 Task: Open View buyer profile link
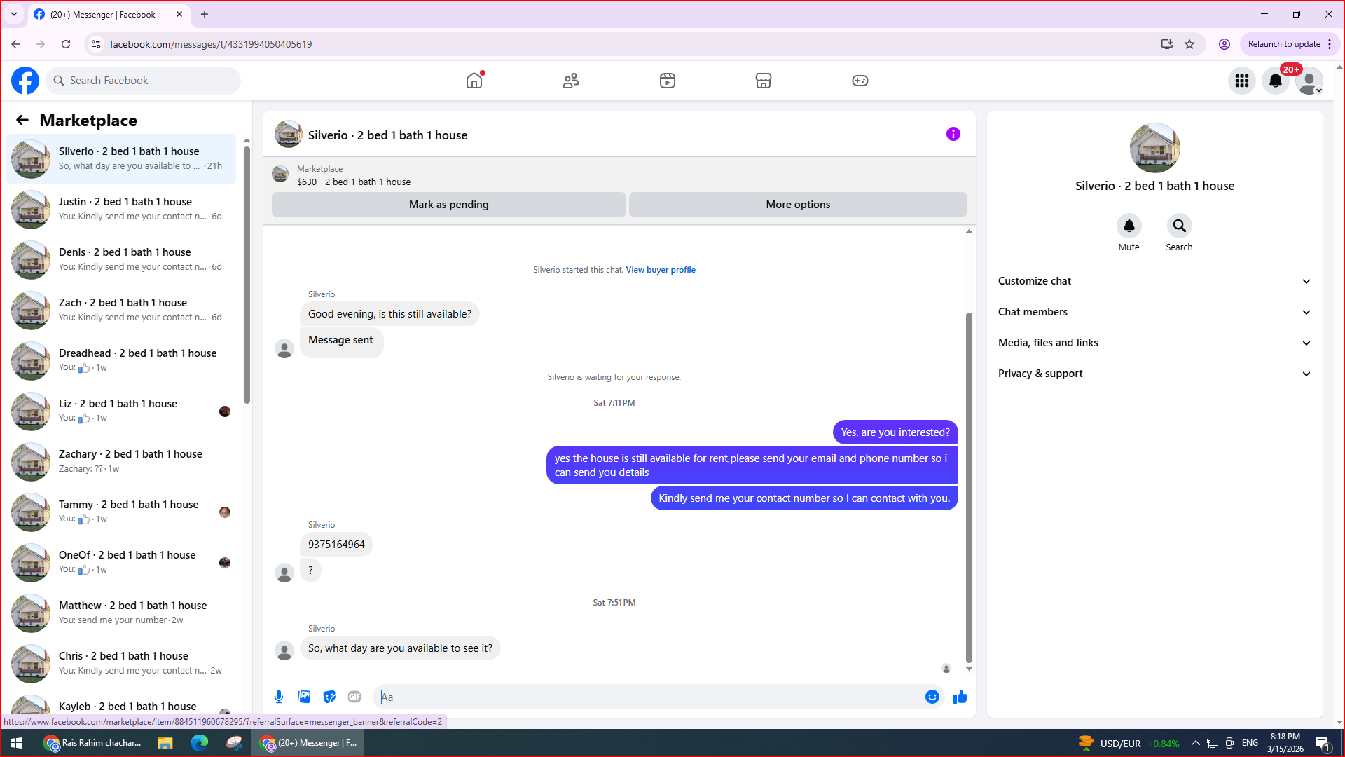(661, 270)
